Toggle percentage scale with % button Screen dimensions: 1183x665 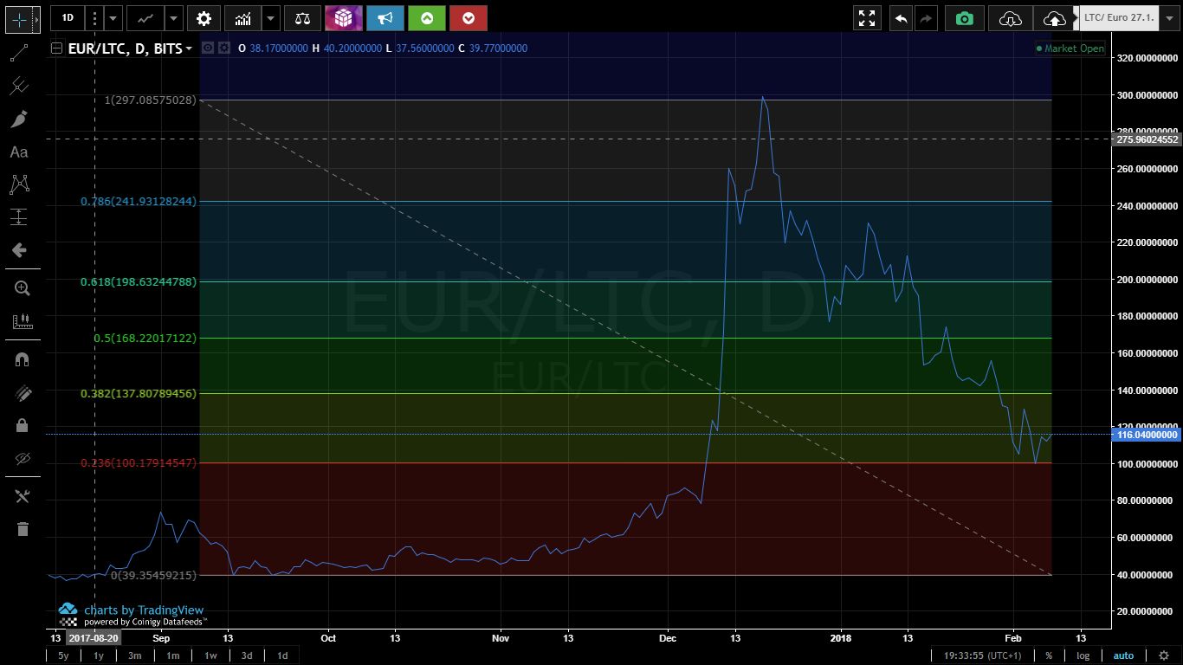coord(1049,655)
